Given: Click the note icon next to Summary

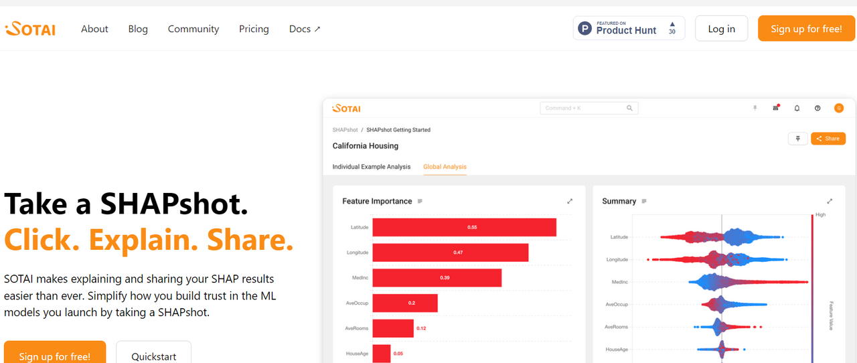Looking at the screenshot, I should (643, 201).
